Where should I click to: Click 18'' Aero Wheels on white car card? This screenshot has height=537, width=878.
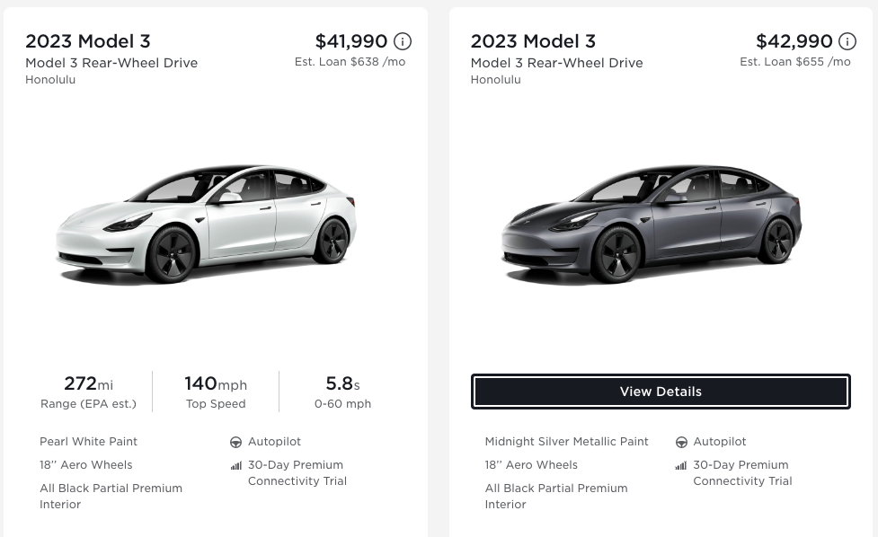pos(85,465)
